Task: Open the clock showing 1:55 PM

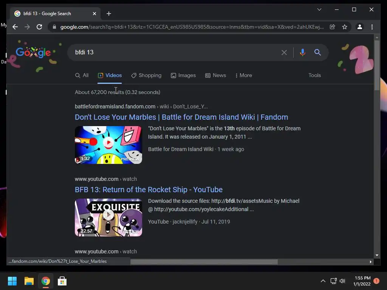Action: (362, 281)
